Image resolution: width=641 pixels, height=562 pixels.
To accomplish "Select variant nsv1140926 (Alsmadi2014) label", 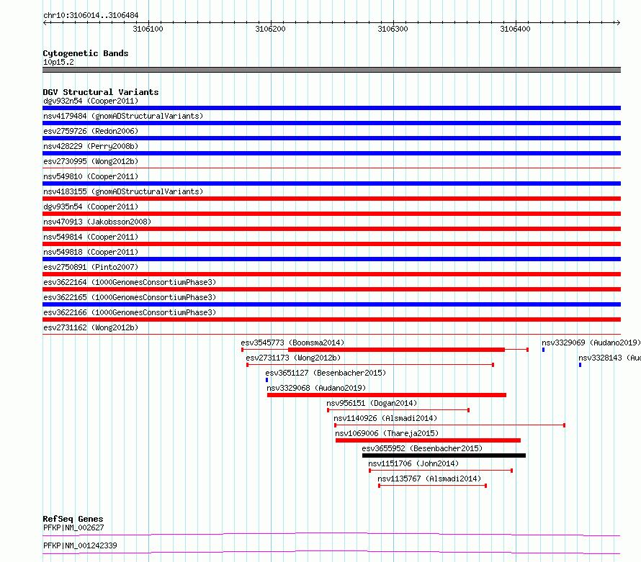I will point(385,418).
